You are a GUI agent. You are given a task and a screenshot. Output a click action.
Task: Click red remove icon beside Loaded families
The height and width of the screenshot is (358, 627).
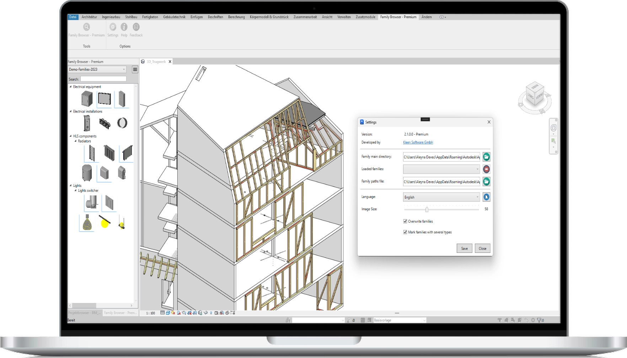[486, 169]
